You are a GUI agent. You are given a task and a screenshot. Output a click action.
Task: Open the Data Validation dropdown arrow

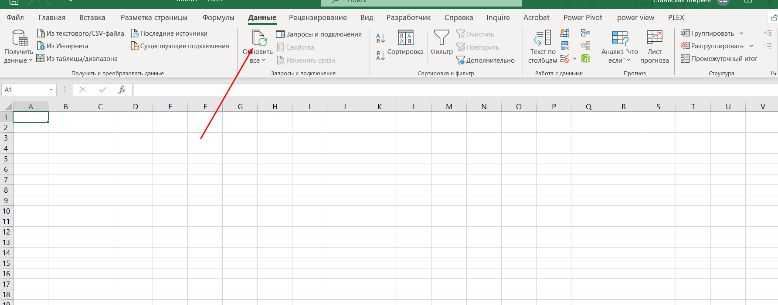pyautogui.click(x=574, y=59)
